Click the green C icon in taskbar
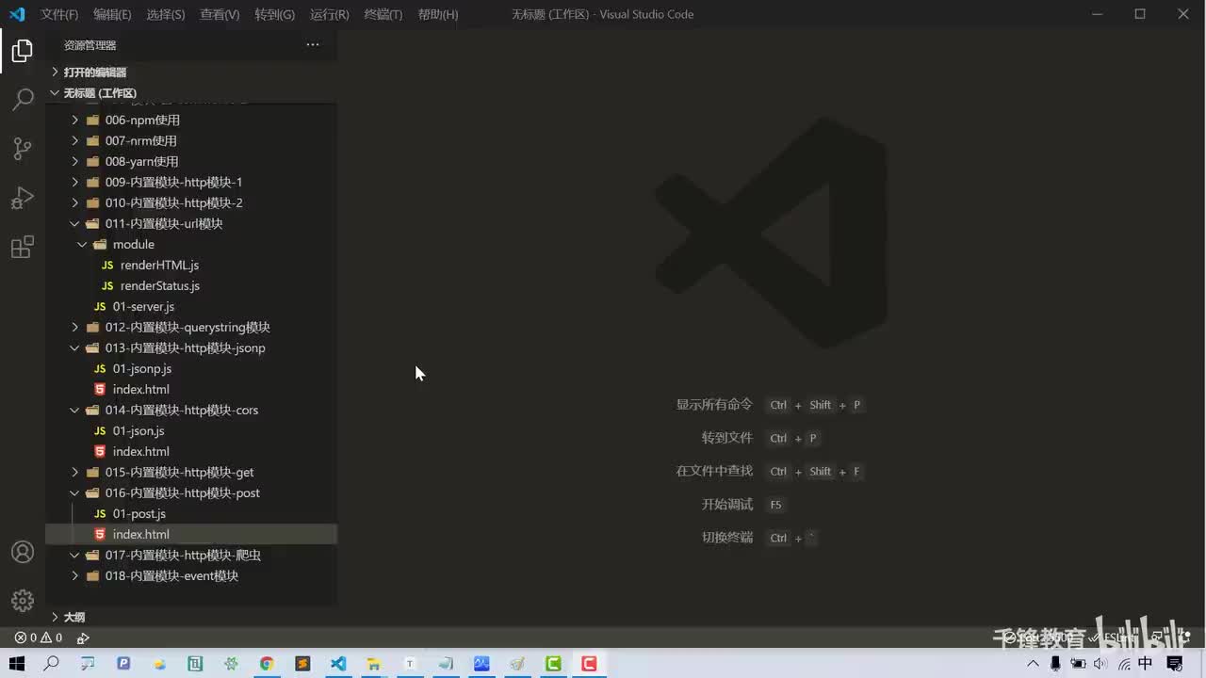 click(x=553, y=664)
